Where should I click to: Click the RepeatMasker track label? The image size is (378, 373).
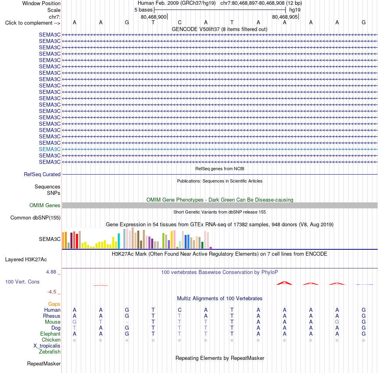click(x=44, y=364)
